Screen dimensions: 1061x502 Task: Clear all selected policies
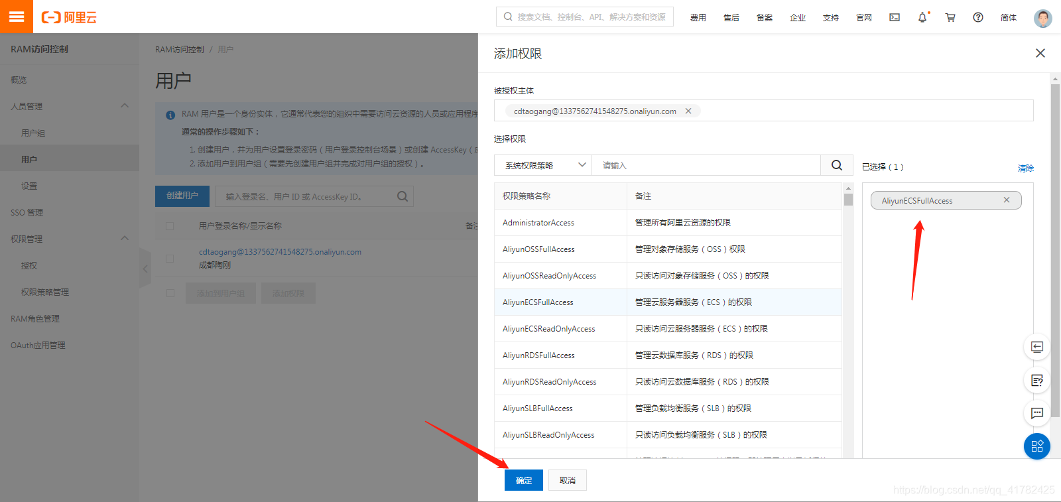tap(1026, 168)
